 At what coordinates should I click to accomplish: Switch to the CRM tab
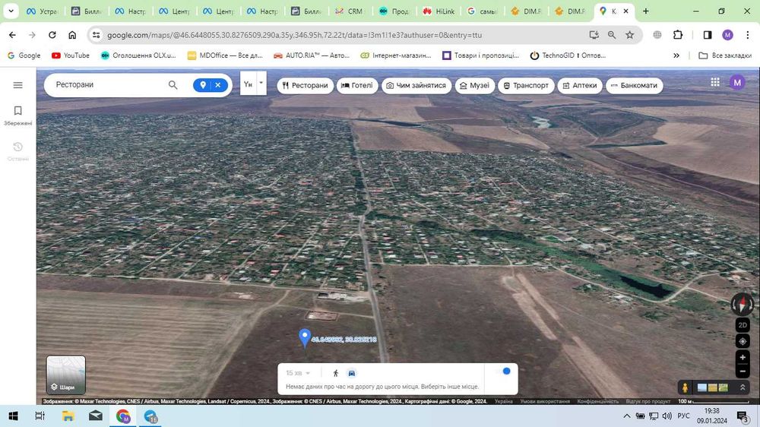350,11
